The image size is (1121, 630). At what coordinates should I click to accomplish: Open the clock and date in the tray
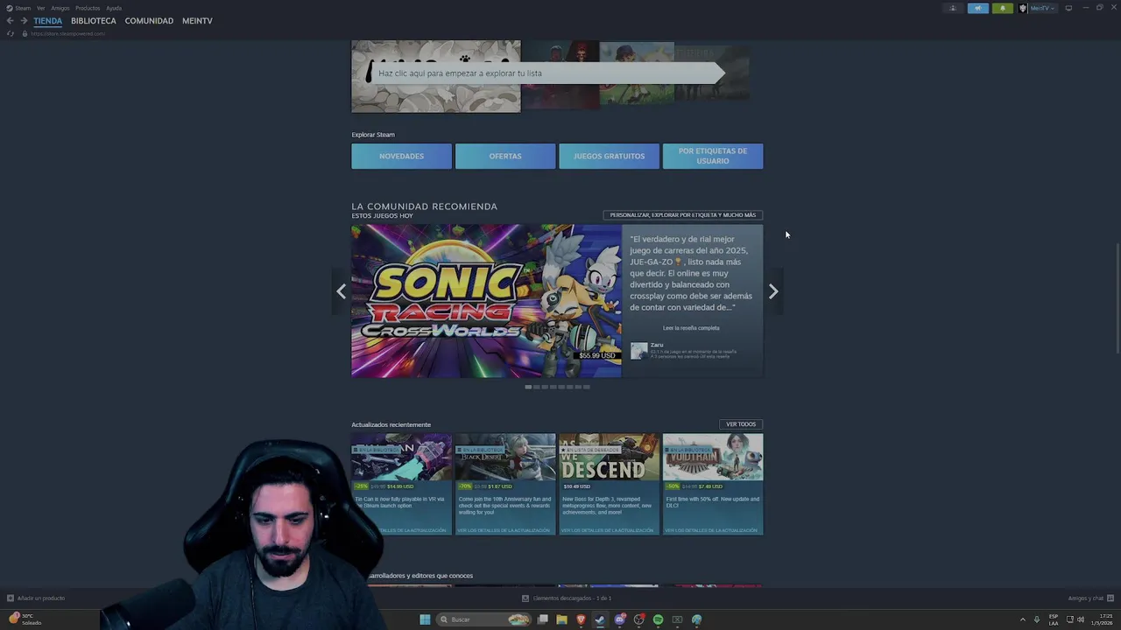coord(1102,619)
